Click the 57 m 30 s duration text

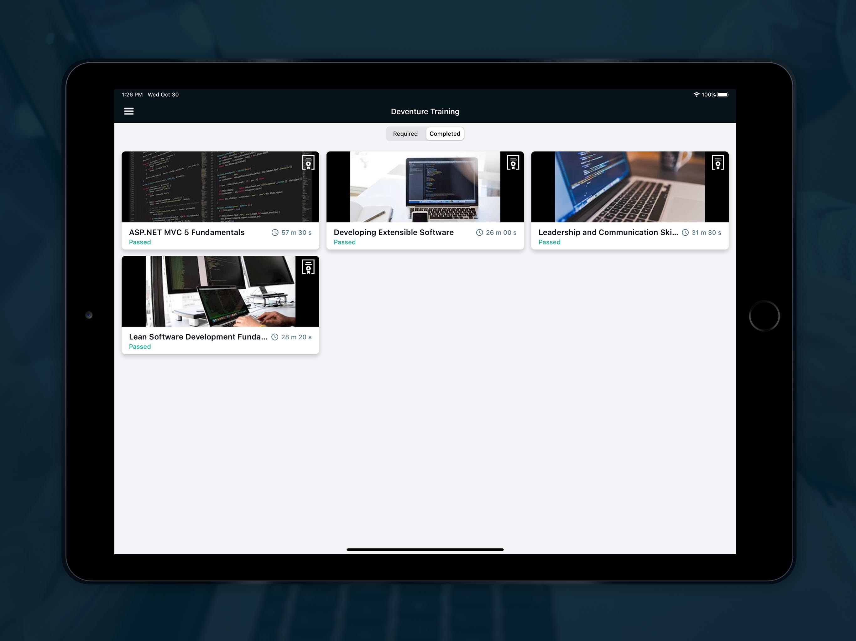coord(296,233)
